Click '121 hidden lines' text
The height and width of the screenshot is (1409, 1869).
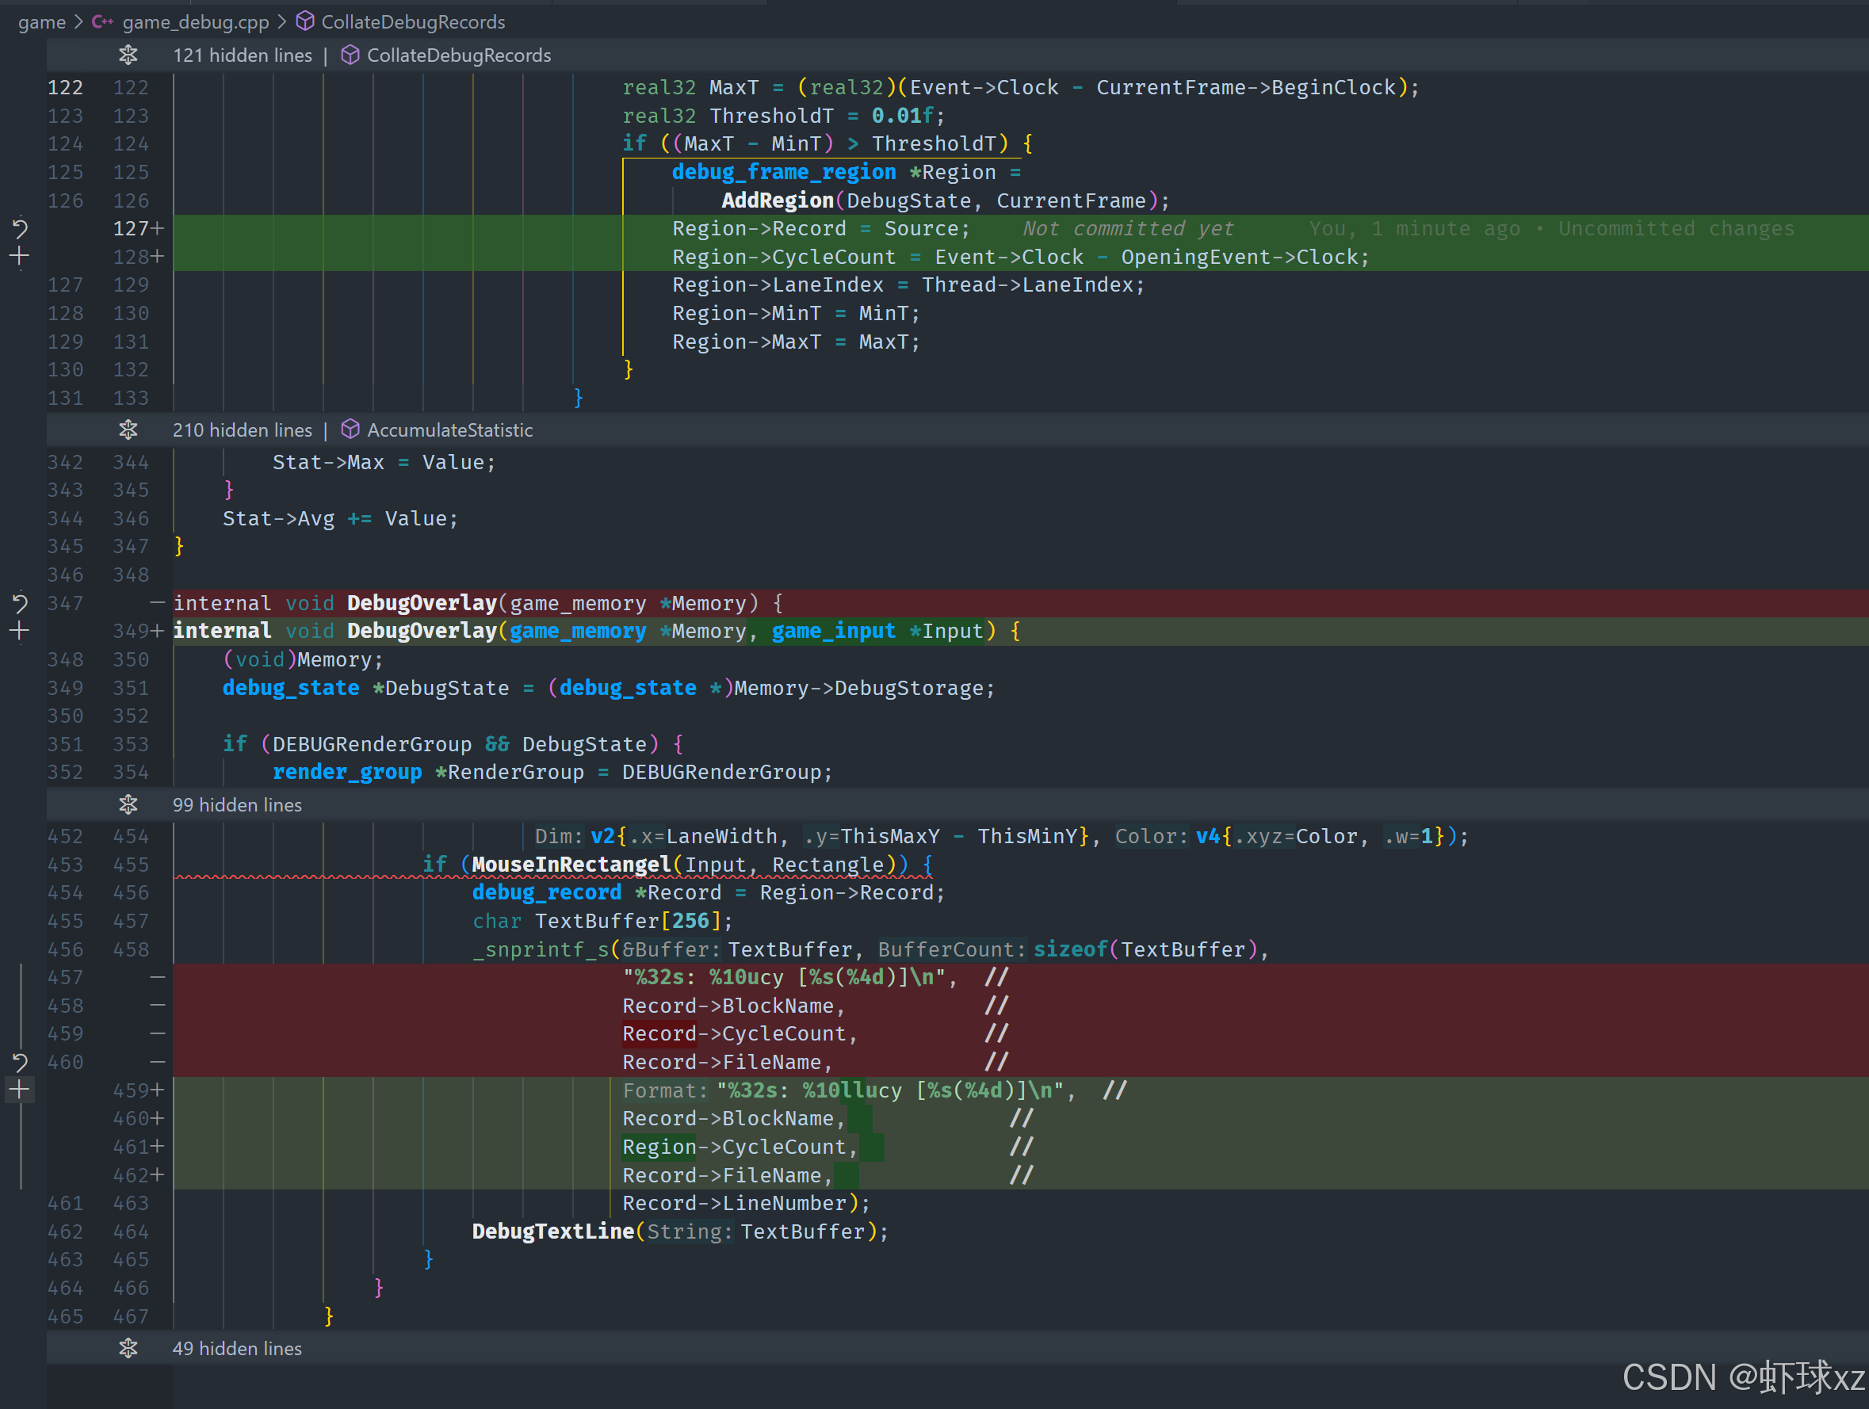coord(242,55)
